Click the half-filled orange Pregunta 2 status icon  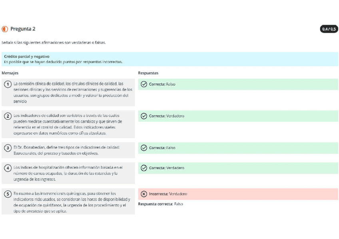click(x=5, y=29)
